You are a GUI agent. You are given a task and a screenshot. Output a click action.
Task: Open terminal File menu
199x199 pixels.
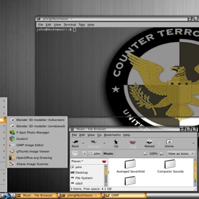click(41, 25)
